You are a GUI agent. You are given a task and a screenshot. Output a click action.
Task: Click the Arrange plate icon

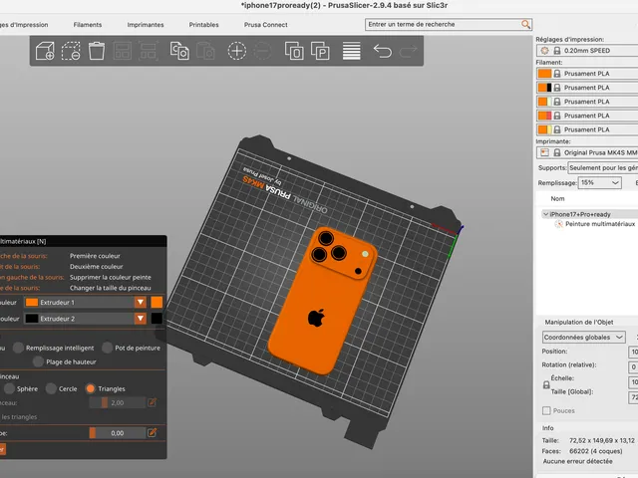122,51
